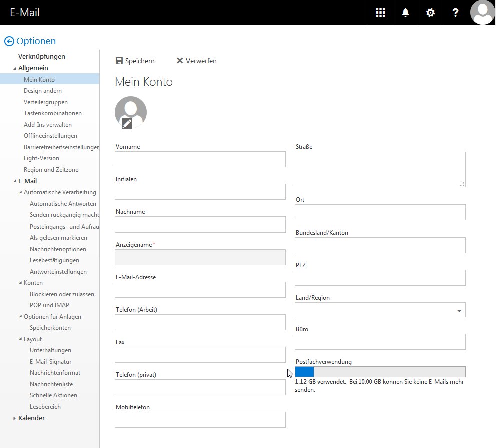Screen dimensions: 496x448
Task: Open Verknüpfungen in the sidebar
Action: coord(42,56)
